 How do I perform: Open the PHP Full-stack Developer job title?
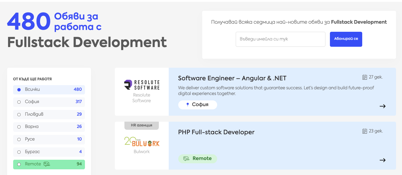click(216, 132)
